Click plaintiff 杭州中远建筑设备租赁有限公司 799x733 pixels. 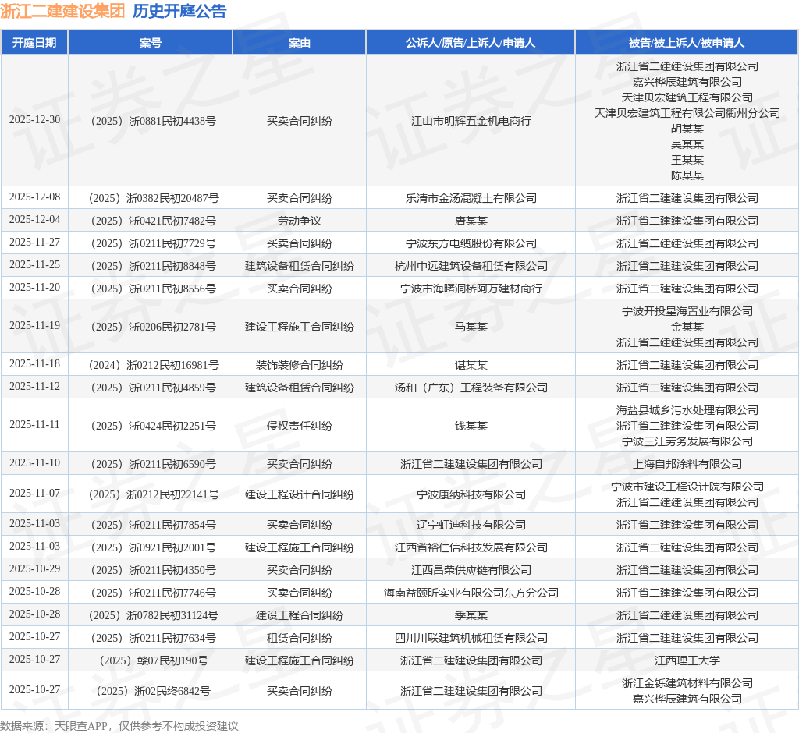click(x=471, y=266)
